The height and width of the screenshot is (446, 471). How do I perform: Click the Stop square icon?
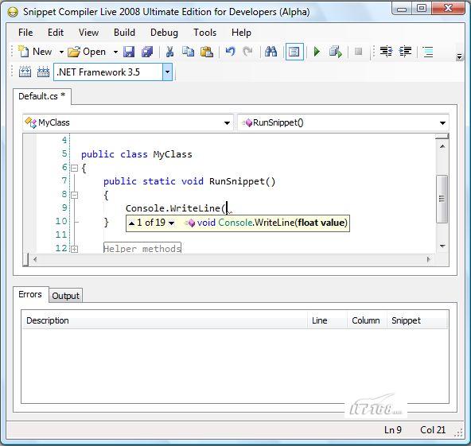click(358, 52)
